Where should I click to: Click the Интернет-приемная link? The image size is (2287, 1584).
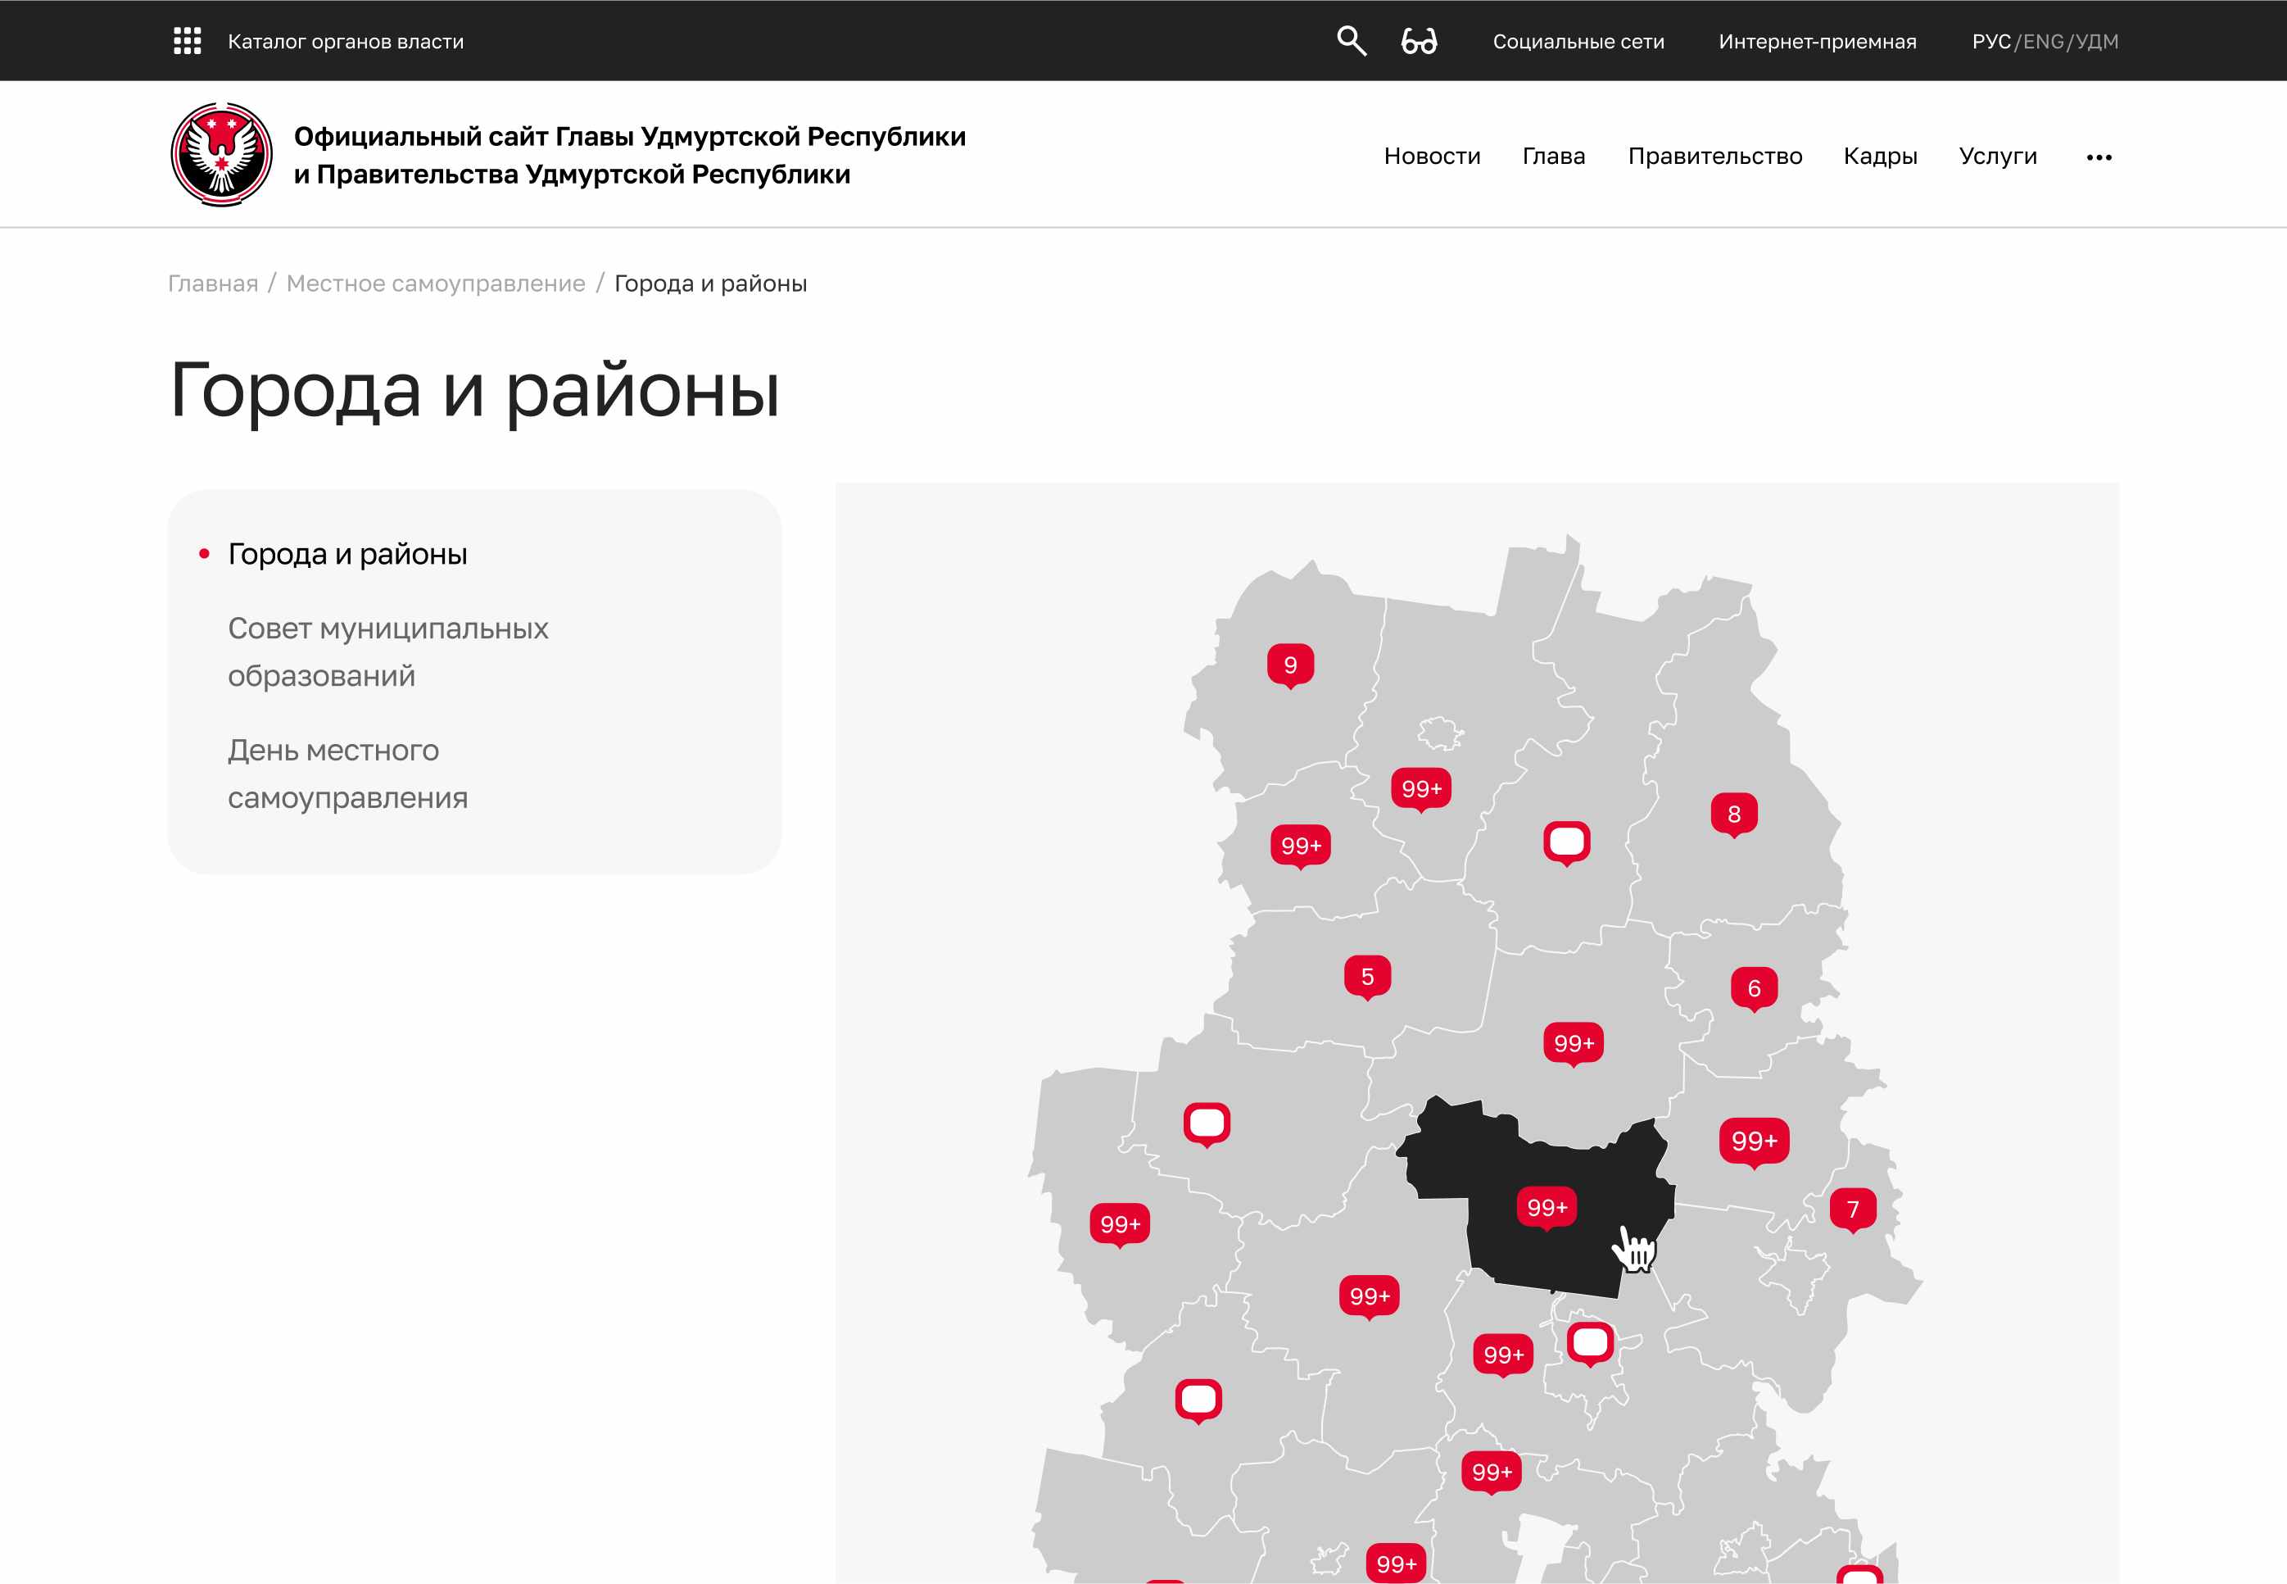click(1817, 42)
